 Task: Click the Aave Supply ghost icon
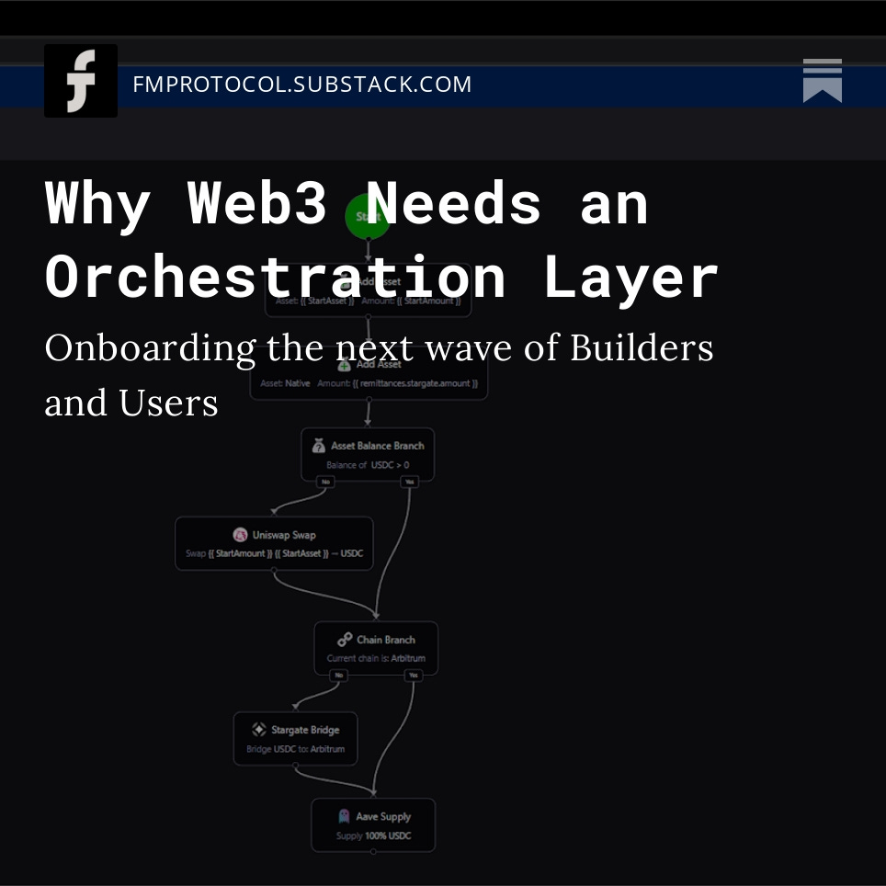(344, 816)
